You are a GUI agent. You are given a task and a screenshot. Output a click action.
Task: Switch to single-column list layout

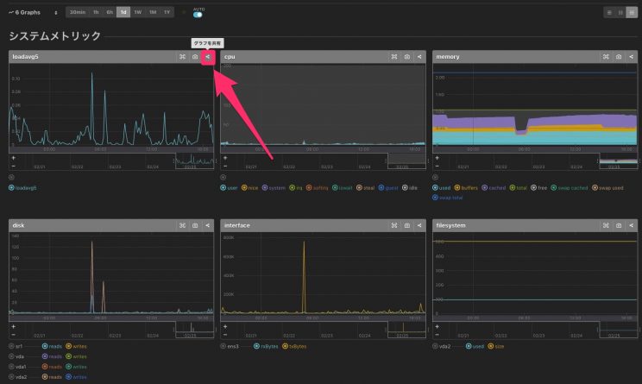(x=609, y=13)
